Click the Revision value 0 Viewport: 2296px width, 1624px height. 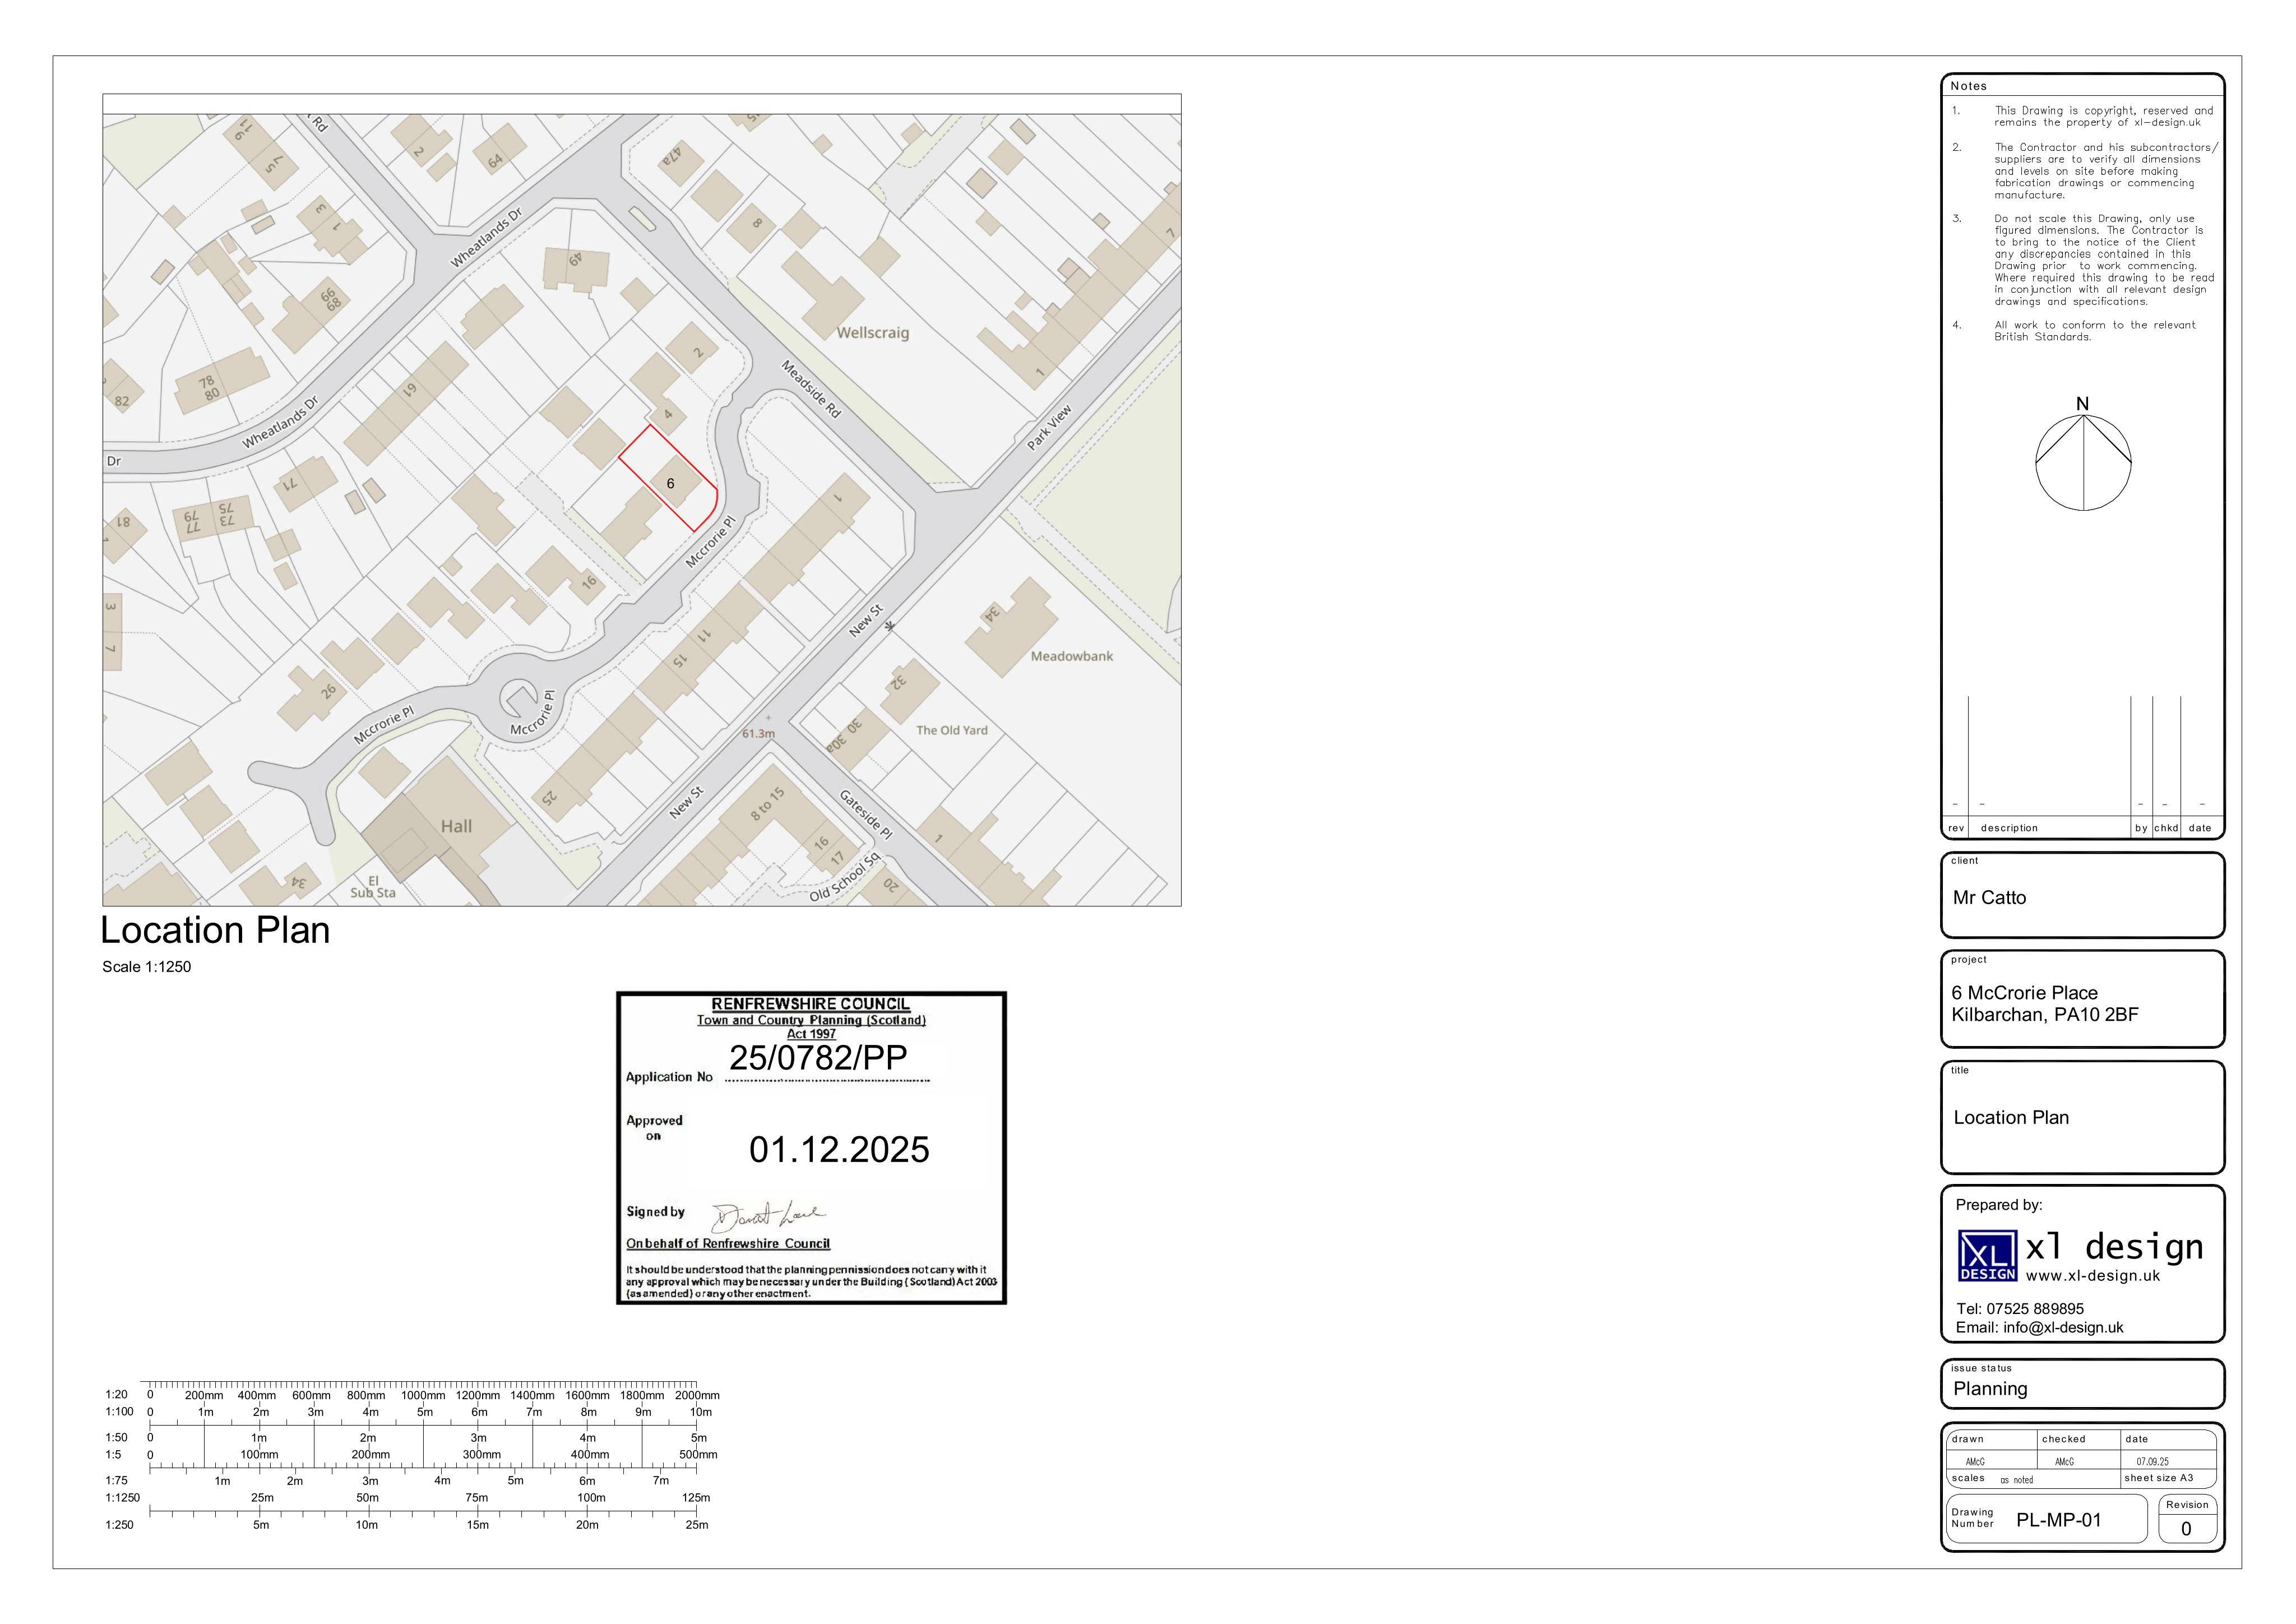2186,1528
